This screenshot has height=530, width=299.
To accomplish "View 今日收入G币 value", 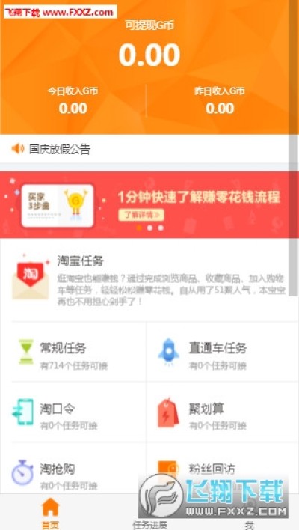I will 73,108.
